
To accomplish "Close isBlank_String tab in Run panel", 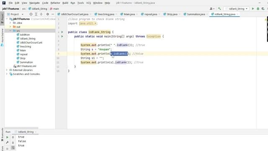I will [36, 132].
